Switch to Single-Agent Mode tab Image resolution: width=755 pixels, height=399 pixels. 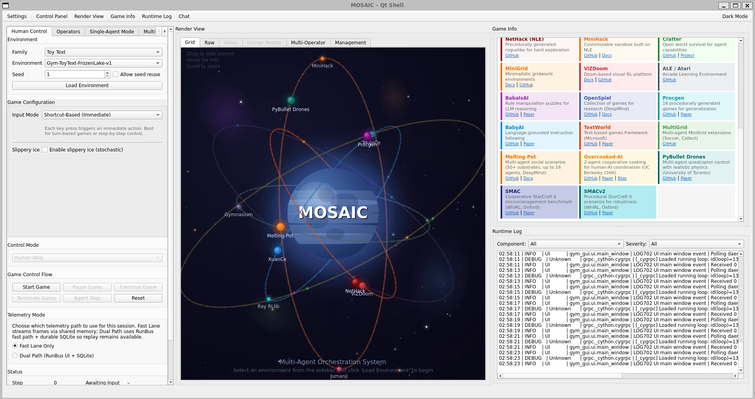[x=112, y=31]
